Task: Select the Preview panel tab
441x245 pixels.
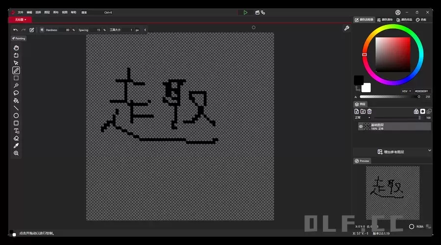Action: coord(362,161)
